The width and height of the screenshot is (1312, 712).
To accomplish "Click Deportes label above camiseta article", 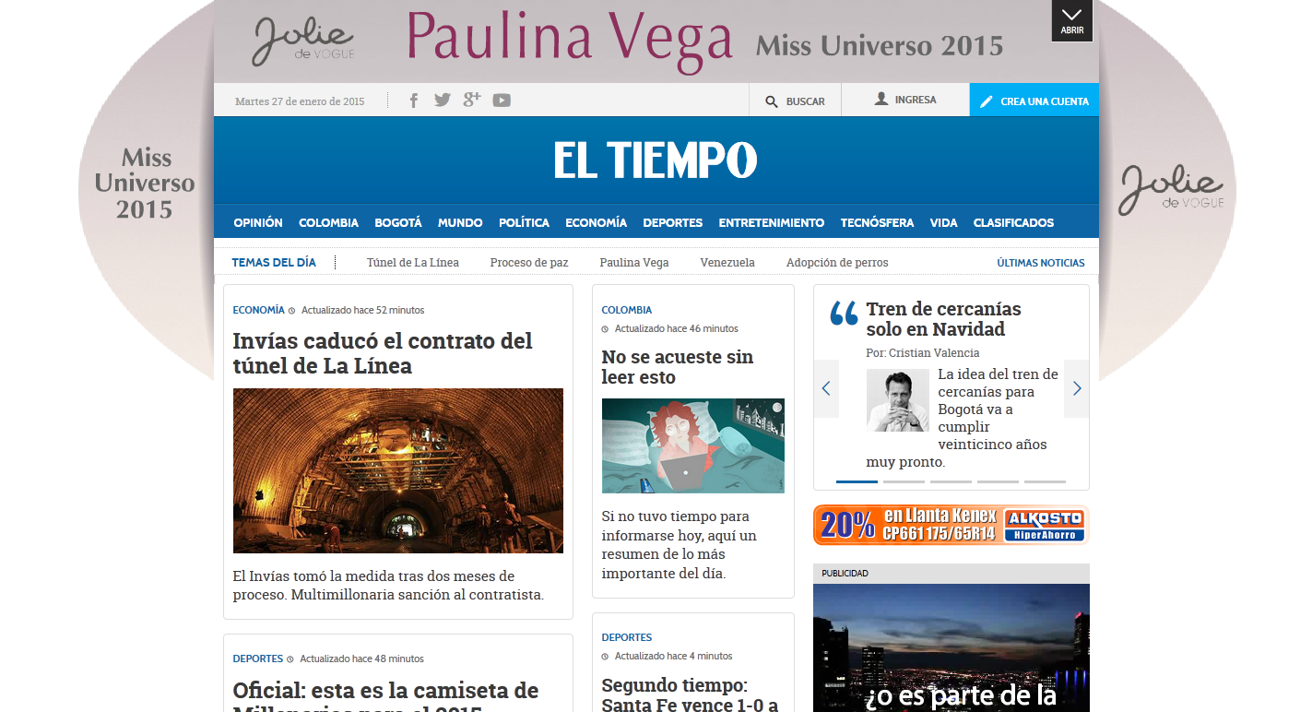I will point(257,659).
